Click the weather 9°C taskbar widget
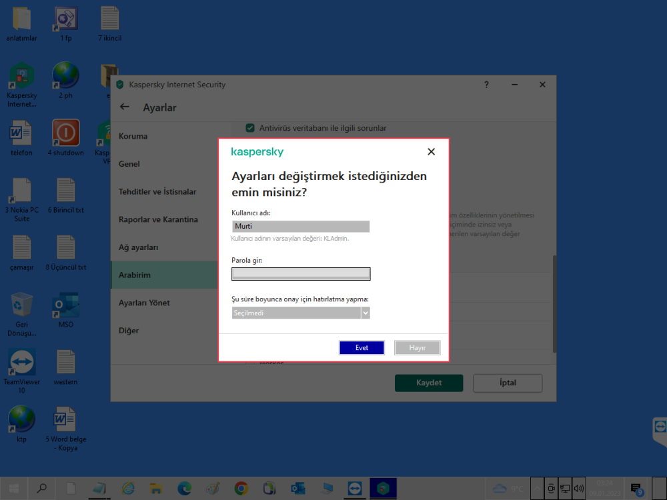Image resolution: width=667 pixels, height=500 pixels. tap(508, 489)
